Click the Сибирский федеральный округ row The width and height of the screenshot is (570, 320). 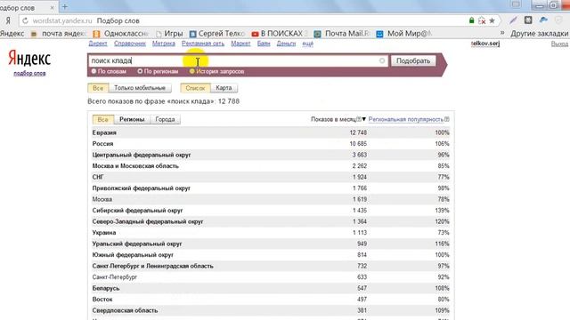[271, 211]
